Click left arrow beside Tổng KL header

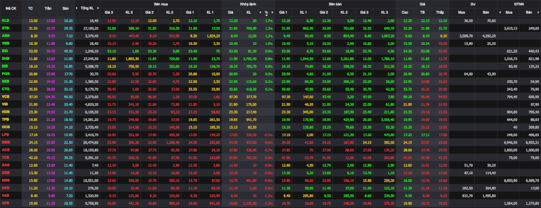pyautogui.click(x=77, y=7)
